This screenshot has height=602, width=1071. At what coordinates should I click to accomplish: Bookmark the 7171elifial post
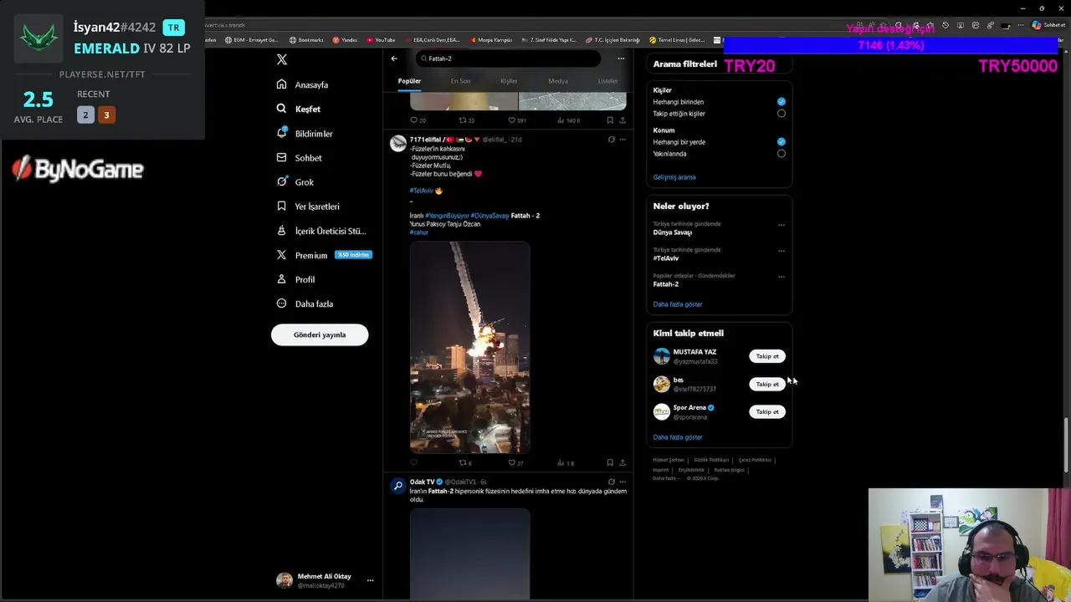[610, 462]
